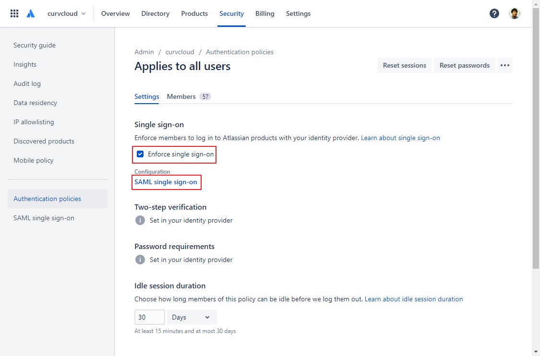Viewport: 540px width, 356px height.
Task: Open the Products menu item
Action: (194, 13)
